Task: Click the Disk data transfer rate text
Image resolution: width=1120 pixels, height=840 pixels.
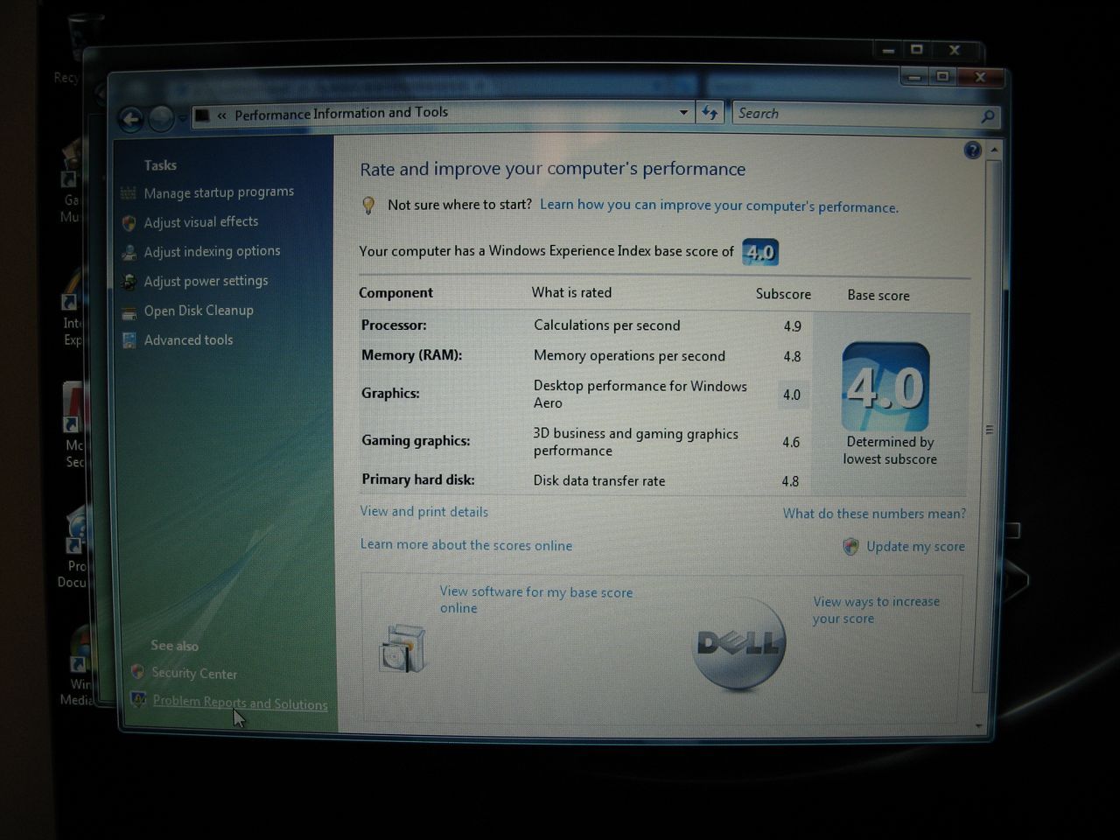Action: click(599, 481)
